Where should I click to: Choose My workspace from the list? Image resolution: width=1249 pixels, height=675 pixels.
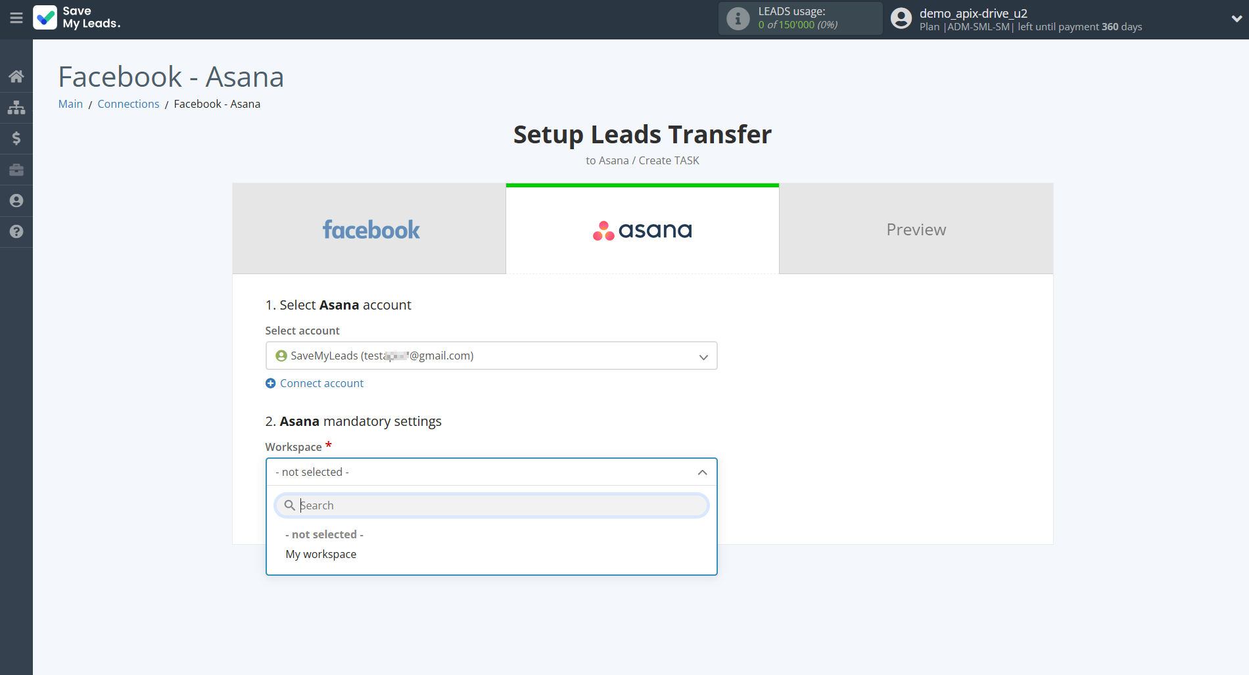321,554
